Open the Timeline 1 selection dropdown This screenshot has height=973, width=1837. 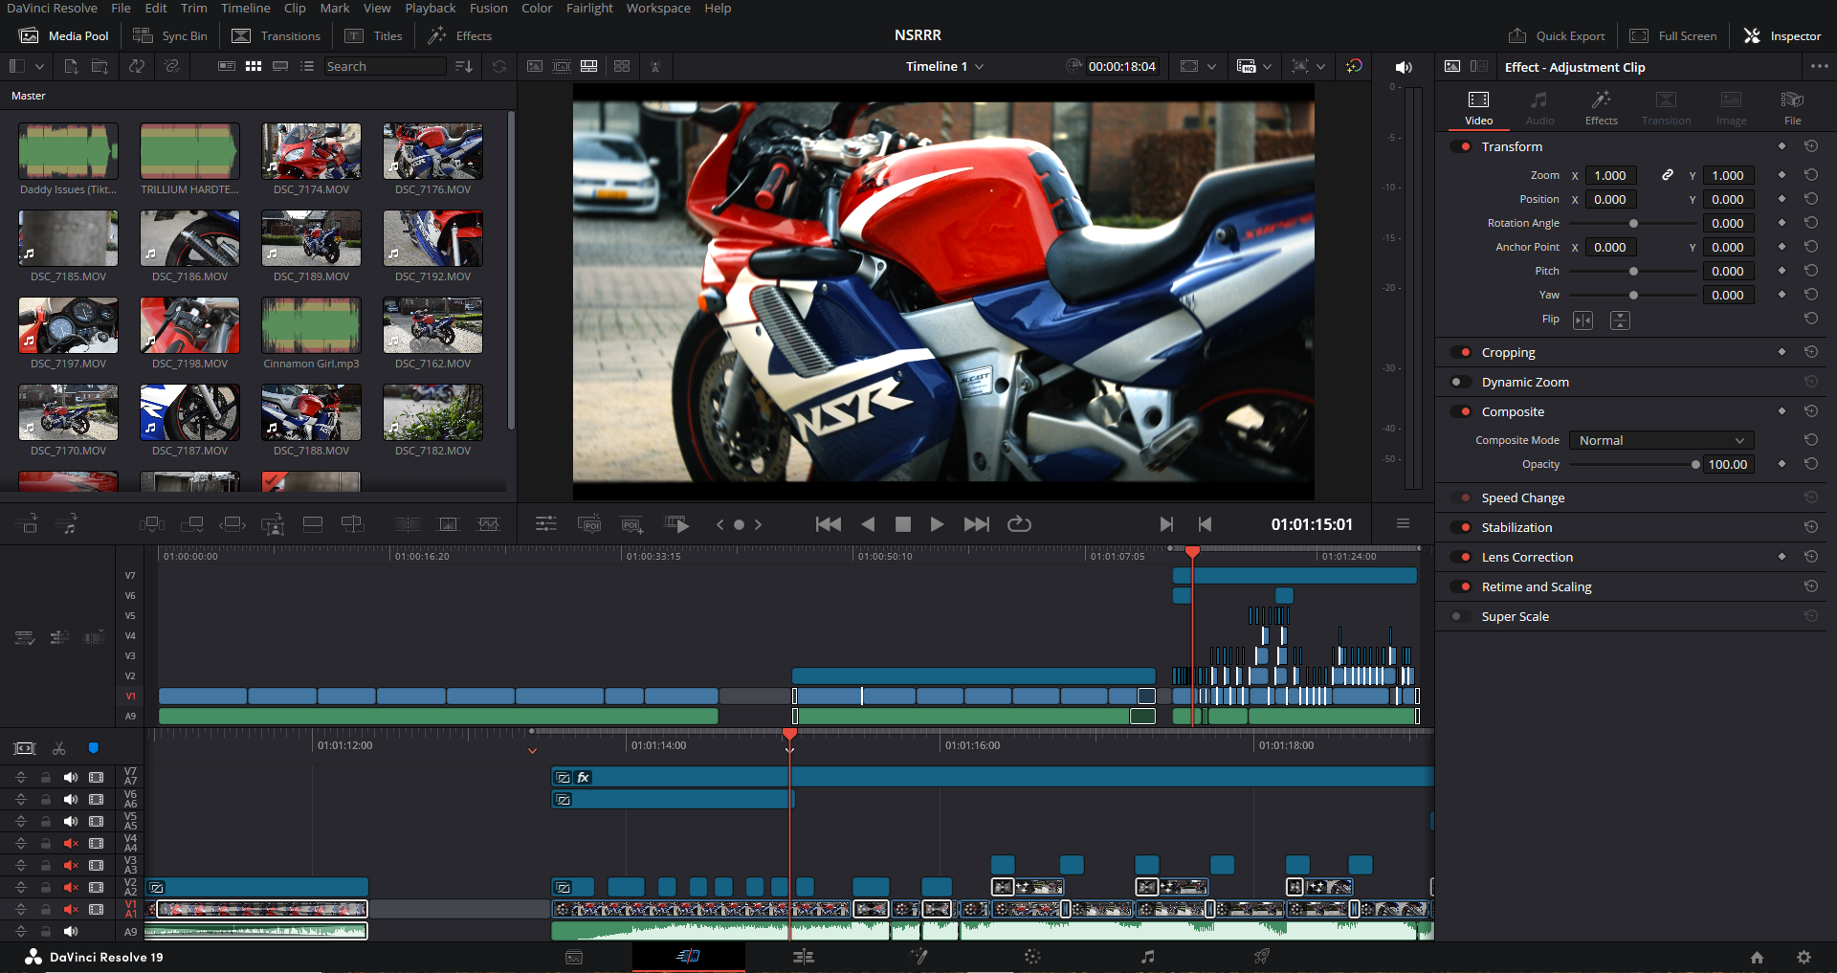(945, 66)
